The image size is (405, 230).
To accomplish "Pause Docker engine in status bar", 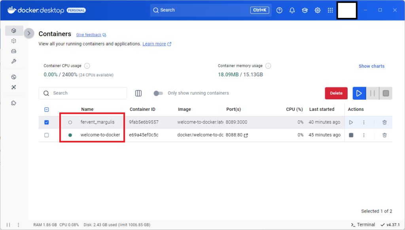I will [x=8, y=225].
